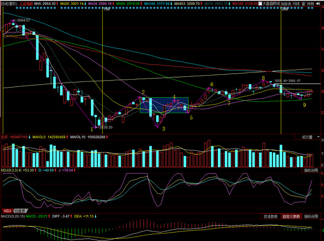Click the MA60: 2919.09 value

coord(129,3)
